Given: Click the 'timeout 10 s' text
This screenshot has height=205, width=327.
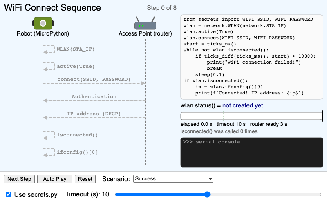Looking at the screenshot, I should (x=231, y=124).
